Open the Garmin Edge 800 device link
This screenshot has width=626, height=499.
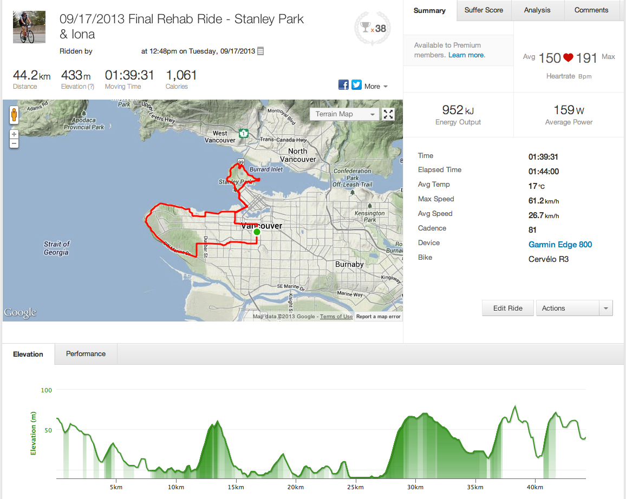pyautogui.click(x=560, y=245)
